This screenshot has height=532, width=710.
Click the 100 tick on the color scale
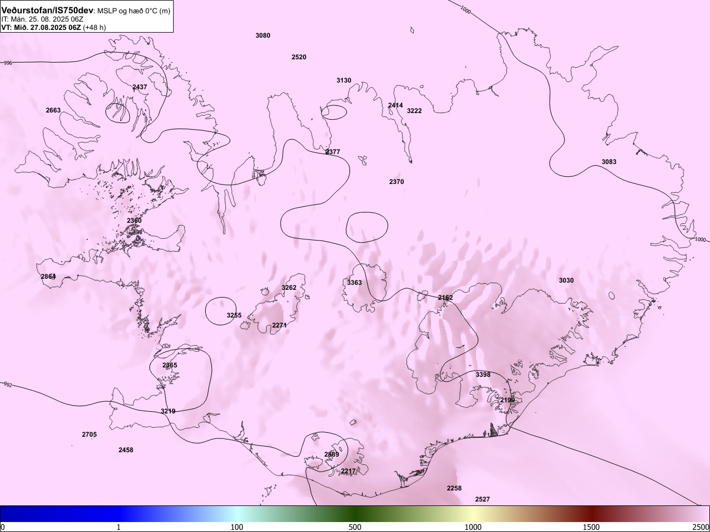(237, 527)
